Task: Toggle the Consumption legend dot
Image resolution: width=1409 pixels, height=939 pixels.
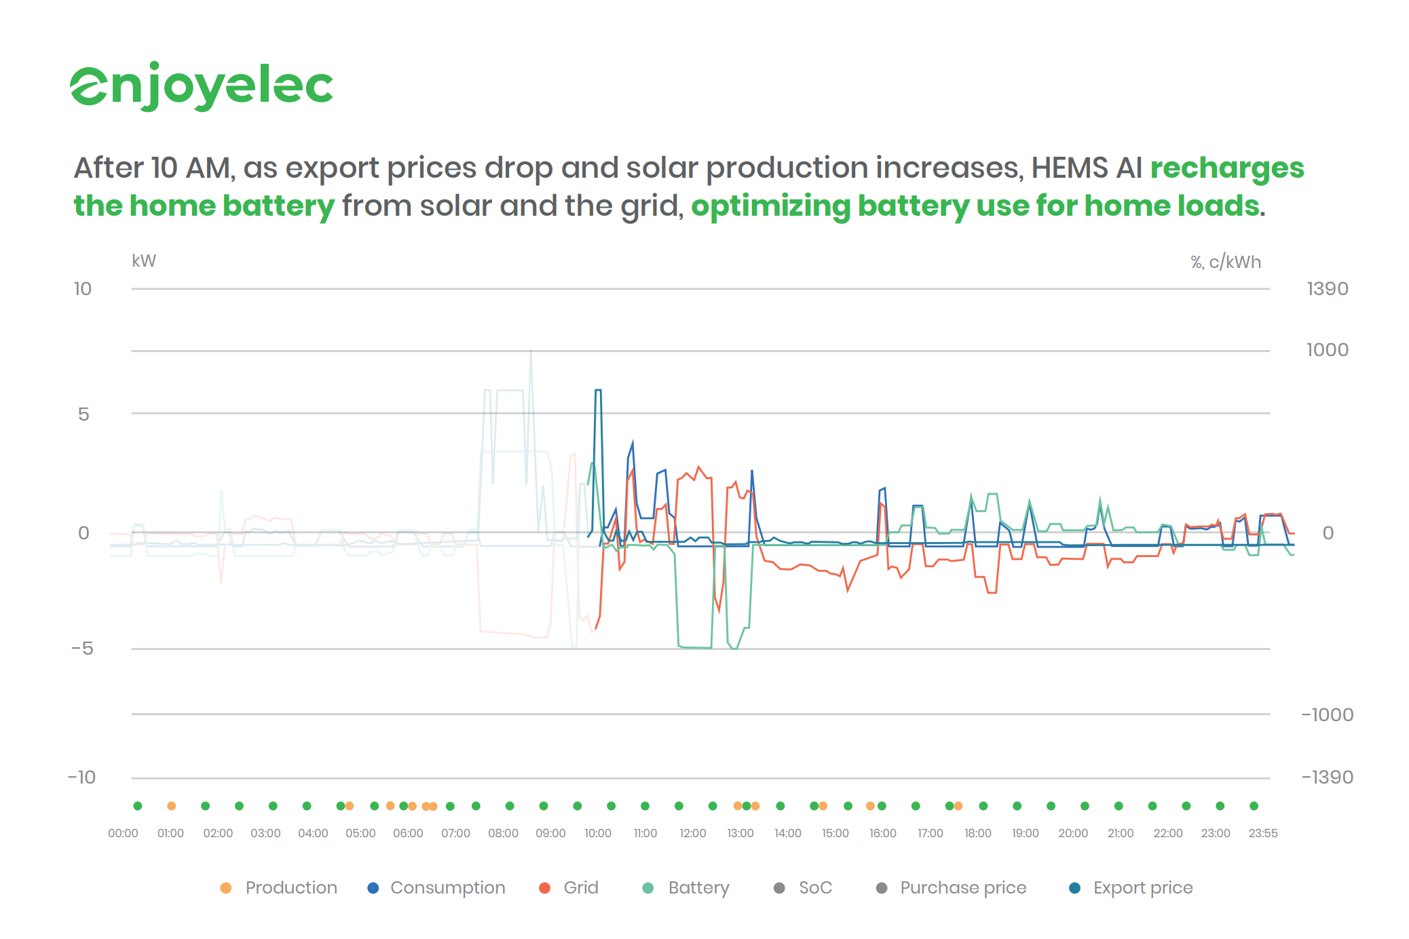Action: tap(373, 888)
